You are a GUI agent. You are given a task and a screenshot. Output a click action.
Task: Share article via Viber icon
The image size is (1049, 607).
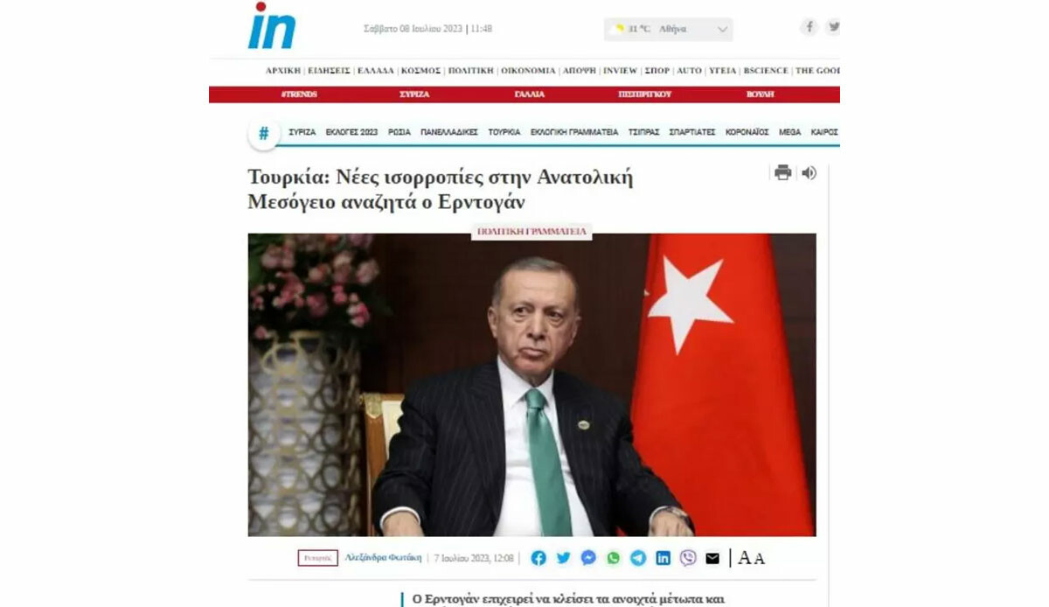[x=688, y=557]
